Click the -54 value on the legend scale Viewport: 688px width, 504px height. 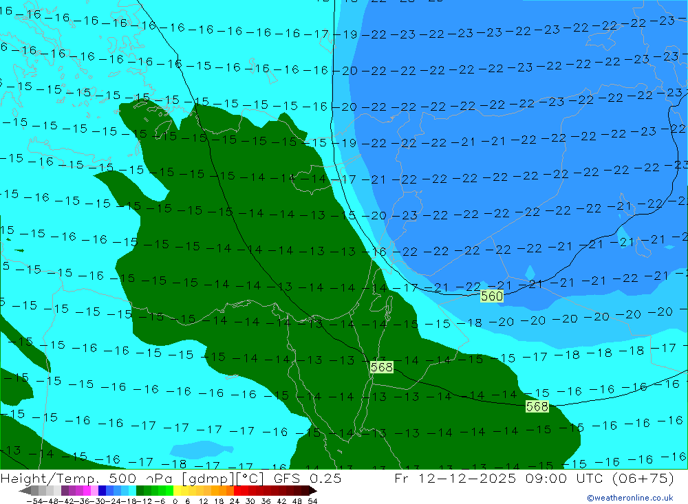click(x=34, y=501)
